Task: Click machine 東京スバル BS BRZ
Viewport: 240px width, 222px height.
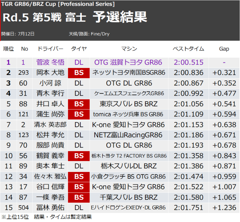Action: pyautogui.click(x=129, y=104)
